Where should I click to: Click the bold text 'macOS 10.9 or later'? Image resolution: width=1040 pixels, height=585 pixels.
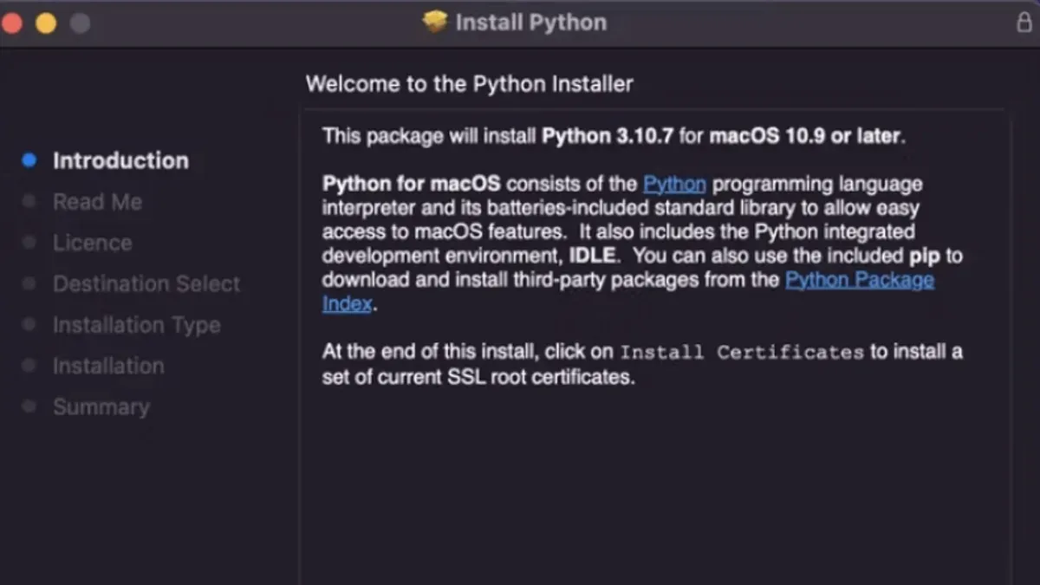[x=806, y=136]
